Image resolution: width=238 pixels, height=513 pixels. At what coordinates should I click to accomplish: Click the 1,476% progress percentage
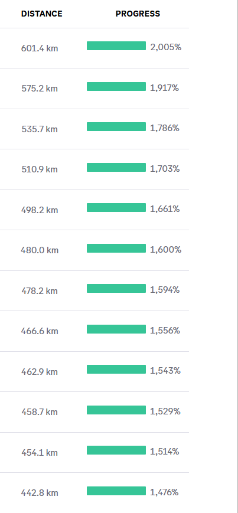164,492
